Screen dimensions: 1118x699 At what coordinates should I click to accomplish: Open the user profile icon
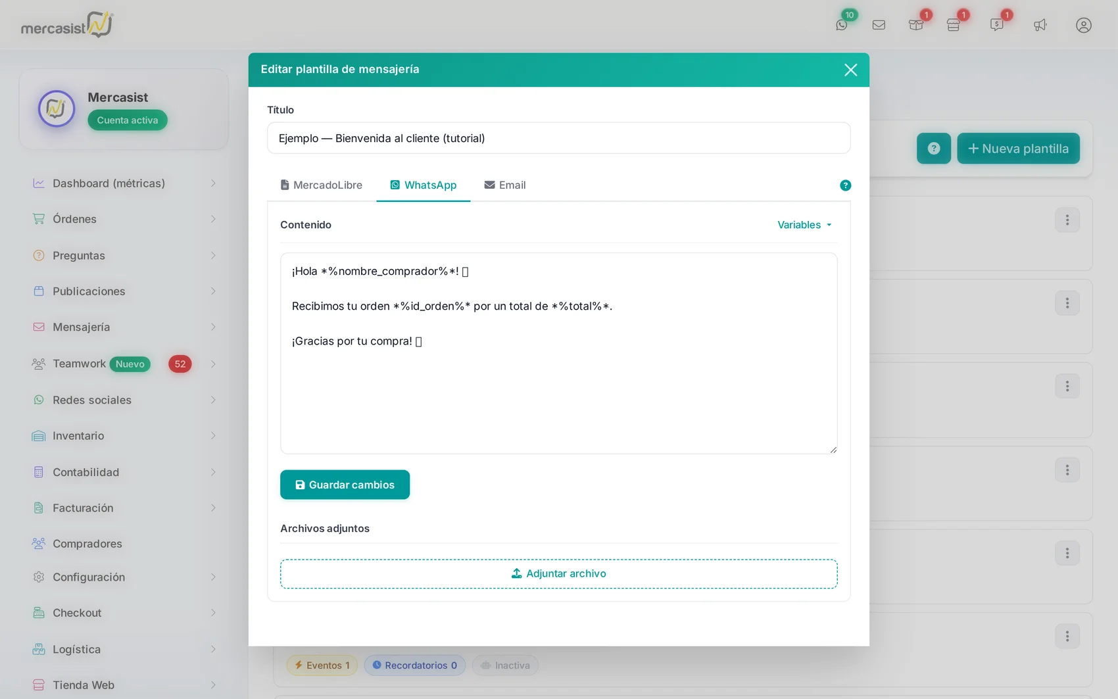1084,25
